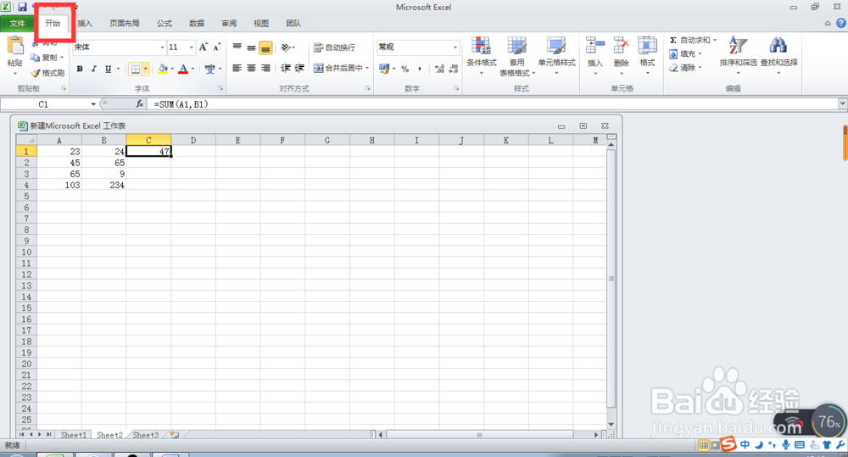Screen dimensions: 848x457
Task: Click the Format Painter (格式刷) brush icon
Action: click(36, 73)
